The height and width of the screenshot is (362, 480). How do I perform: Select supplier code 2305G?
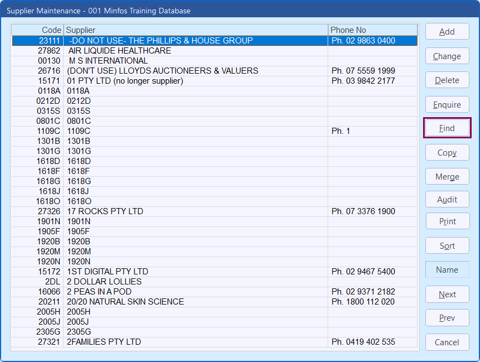tap(214, 332)
